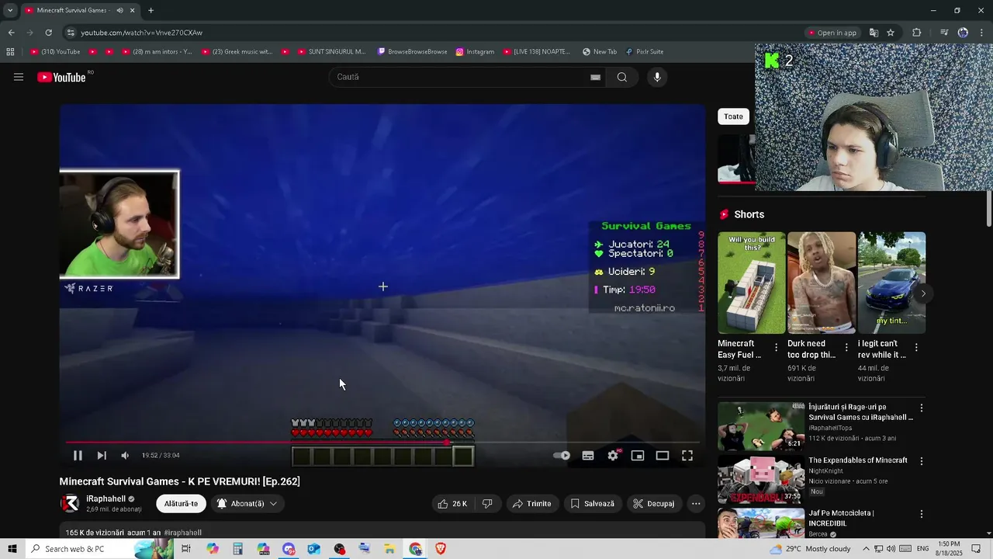Join the channel with Alătură-te
The image size is (993, 559).
181,504
